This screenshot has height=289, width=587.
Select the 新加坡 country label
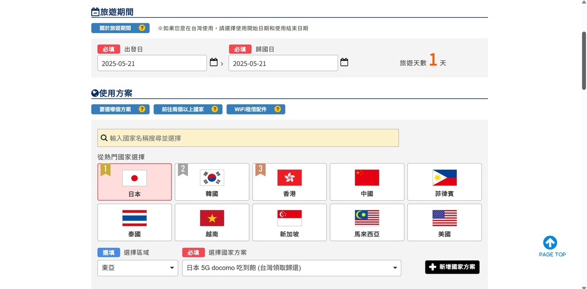point(289,234)
